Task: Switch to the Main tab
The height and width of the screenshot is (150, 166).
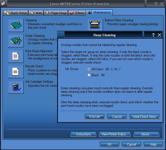Action: point(36,13)
